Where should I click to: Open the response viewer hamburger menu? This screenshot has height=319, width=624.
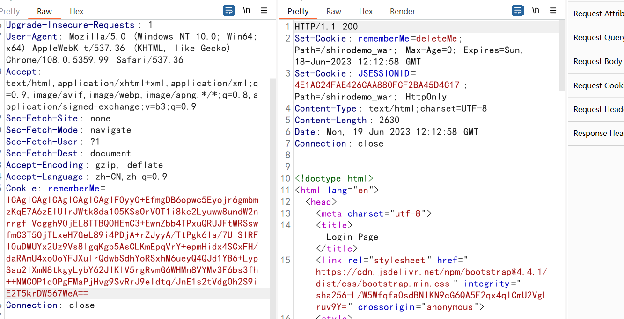click(553, 11)
